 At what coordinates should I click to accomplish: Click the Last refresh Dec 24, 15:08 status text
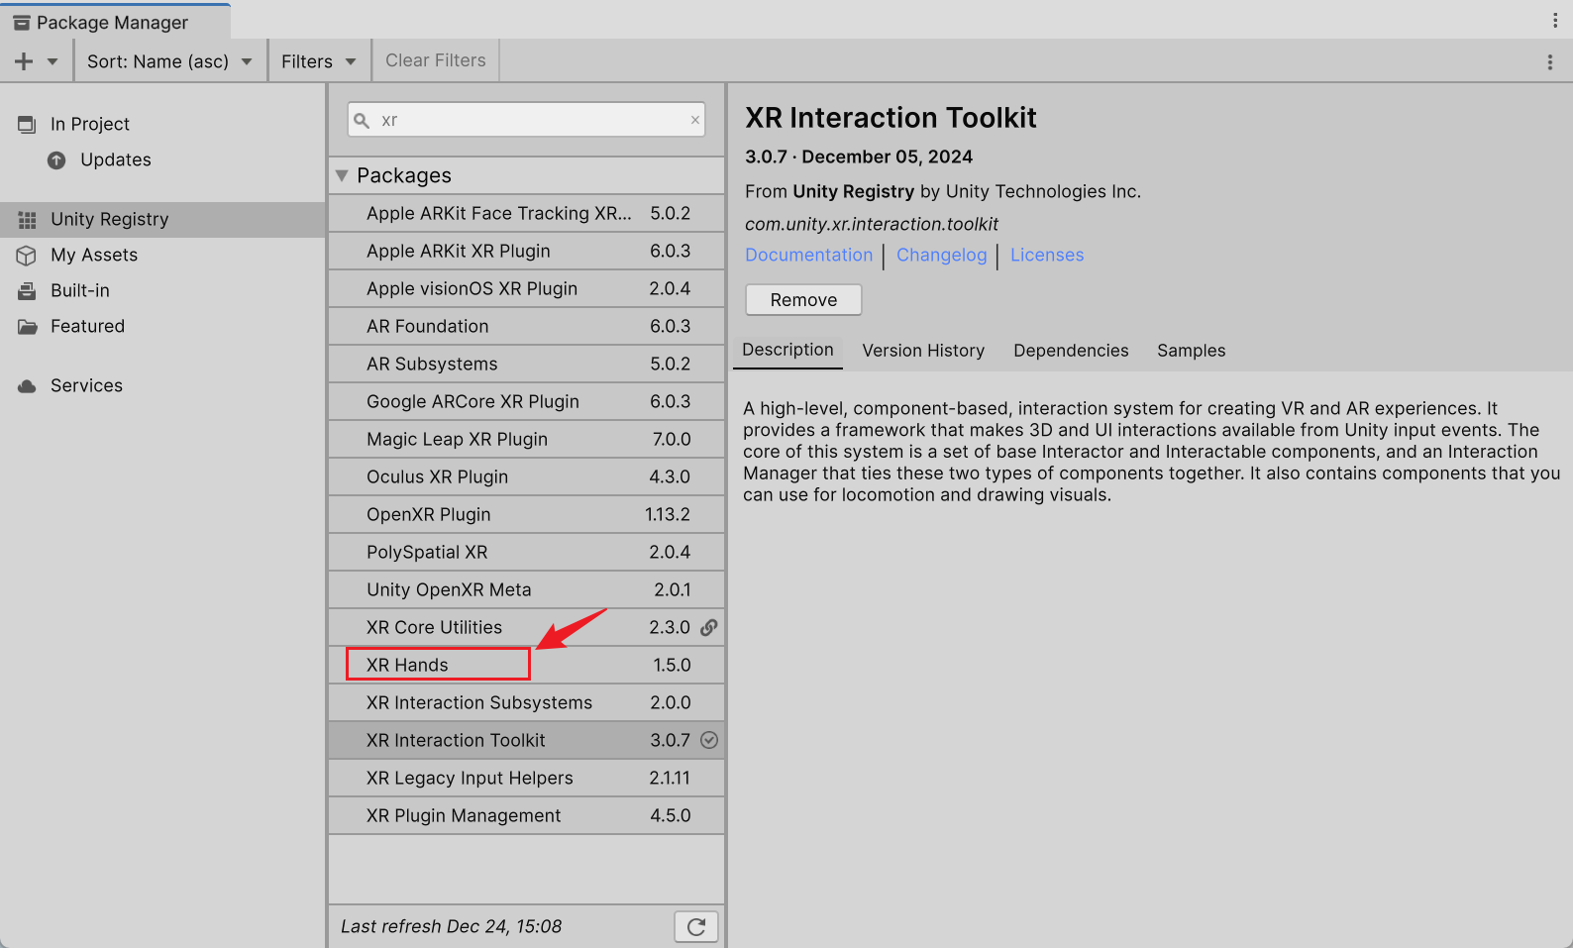point(451,927)
